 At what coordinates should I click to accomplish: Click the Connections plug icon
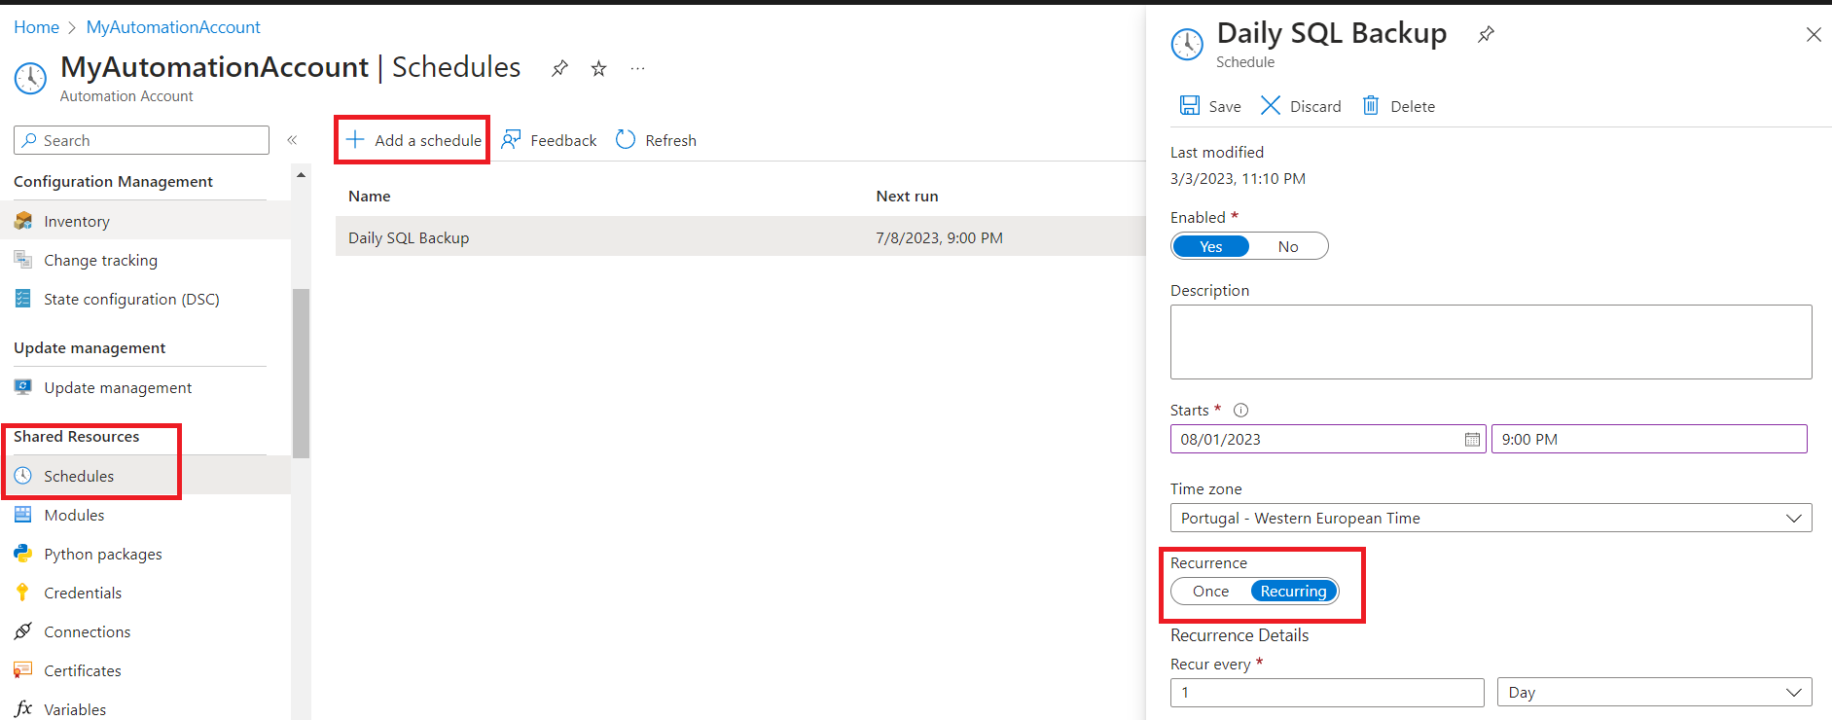click(x=23, y=631)
